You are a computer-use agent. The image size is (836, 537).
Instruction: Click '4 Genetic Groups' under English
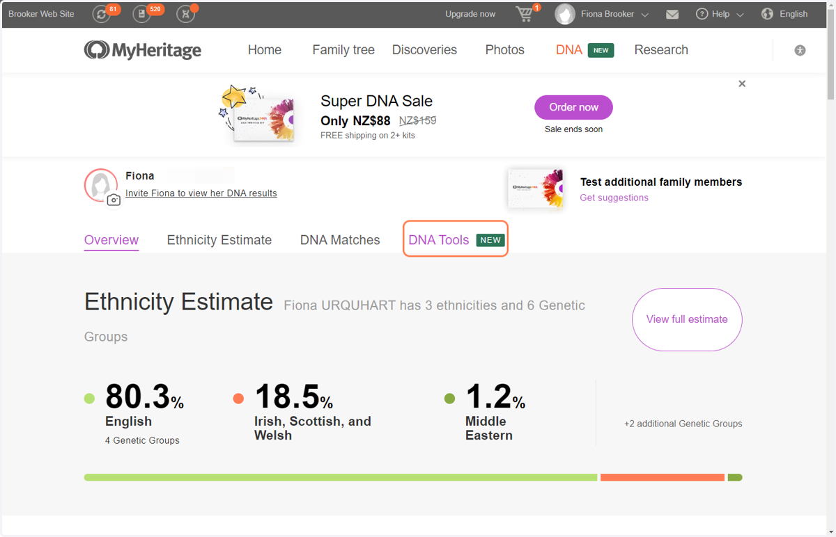coord(142,440)
